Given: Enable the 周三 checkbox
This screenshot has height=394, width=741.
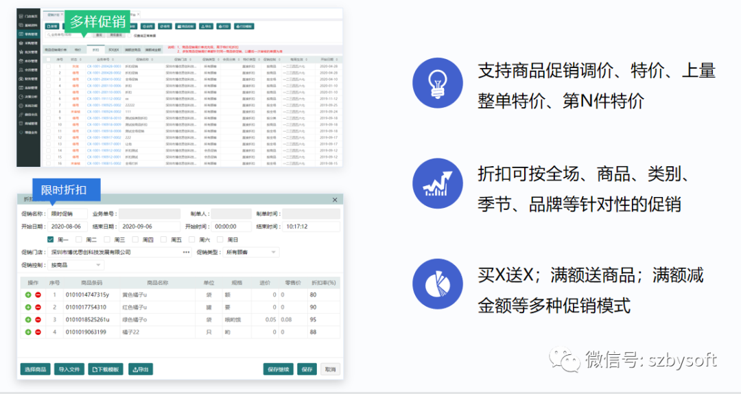Looking at the screenshot, I should (107, 240).
